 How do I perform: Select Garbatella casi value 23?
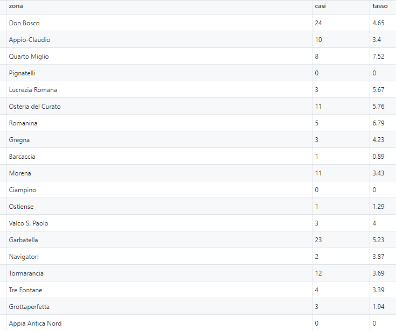tap(318, 240)
